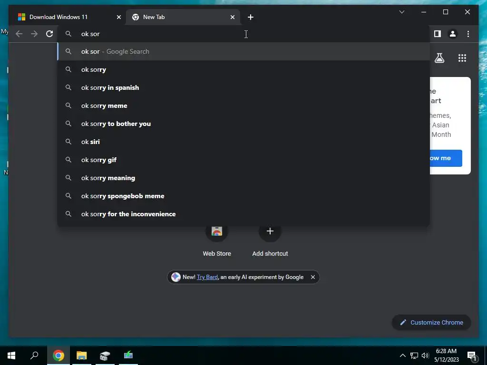487x365 pixels.
Task: Open the Chrome side panel
Action: [438, 34]
